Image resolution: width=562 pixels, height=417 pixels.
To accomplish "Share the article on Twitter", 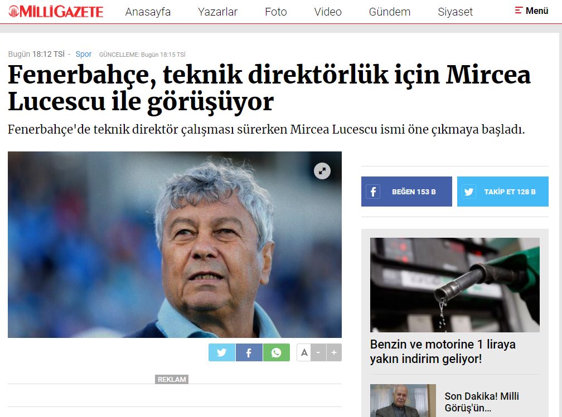I will click(x=222, y=352).
